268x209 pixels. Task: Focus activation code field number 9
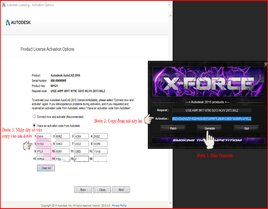click(44, 151)
